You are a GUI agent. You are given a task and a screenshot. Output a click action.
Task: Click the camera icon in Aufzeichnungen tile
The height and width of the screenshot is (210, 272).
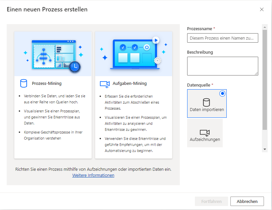[205, 133]
